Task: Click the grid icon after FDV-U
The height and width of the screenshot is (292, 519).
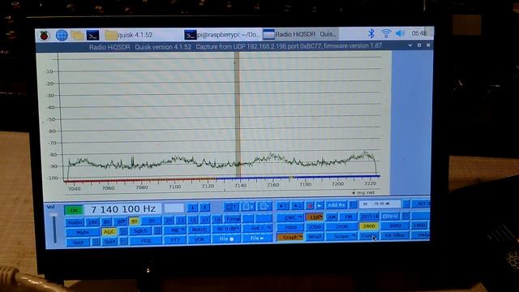Action: click(405, 216)
